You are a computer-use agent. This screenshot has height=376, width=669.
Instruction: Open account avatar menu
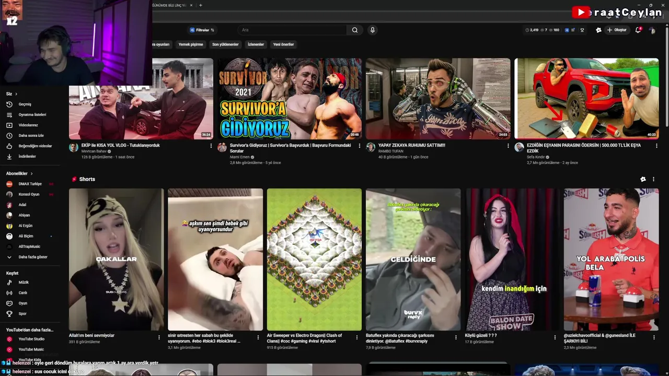click(652, 30)
